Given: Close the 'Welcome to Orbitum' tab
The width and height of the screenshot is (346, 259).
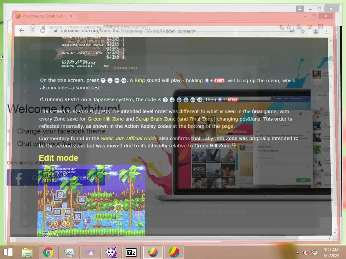Looking at the screenshot, I should click(x=71, y=16).
